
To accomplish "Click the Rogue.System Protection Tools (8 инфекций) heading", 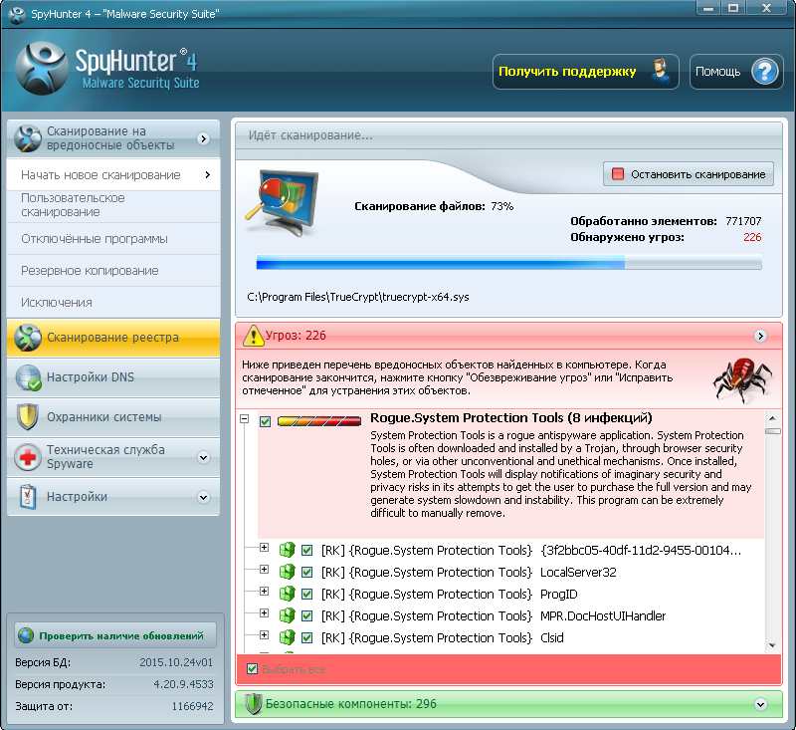I will point(511,418).
